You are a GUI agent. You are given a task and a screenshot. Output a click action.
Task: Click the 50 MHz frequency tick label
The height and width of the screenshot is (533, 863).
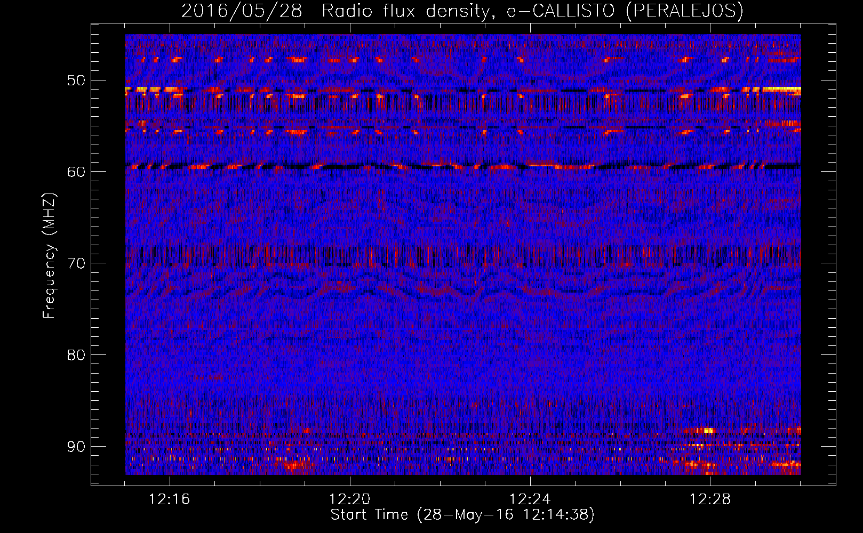click(76, 80)
